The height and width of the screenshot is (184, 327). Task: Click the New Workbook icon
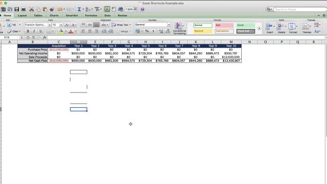4,9
